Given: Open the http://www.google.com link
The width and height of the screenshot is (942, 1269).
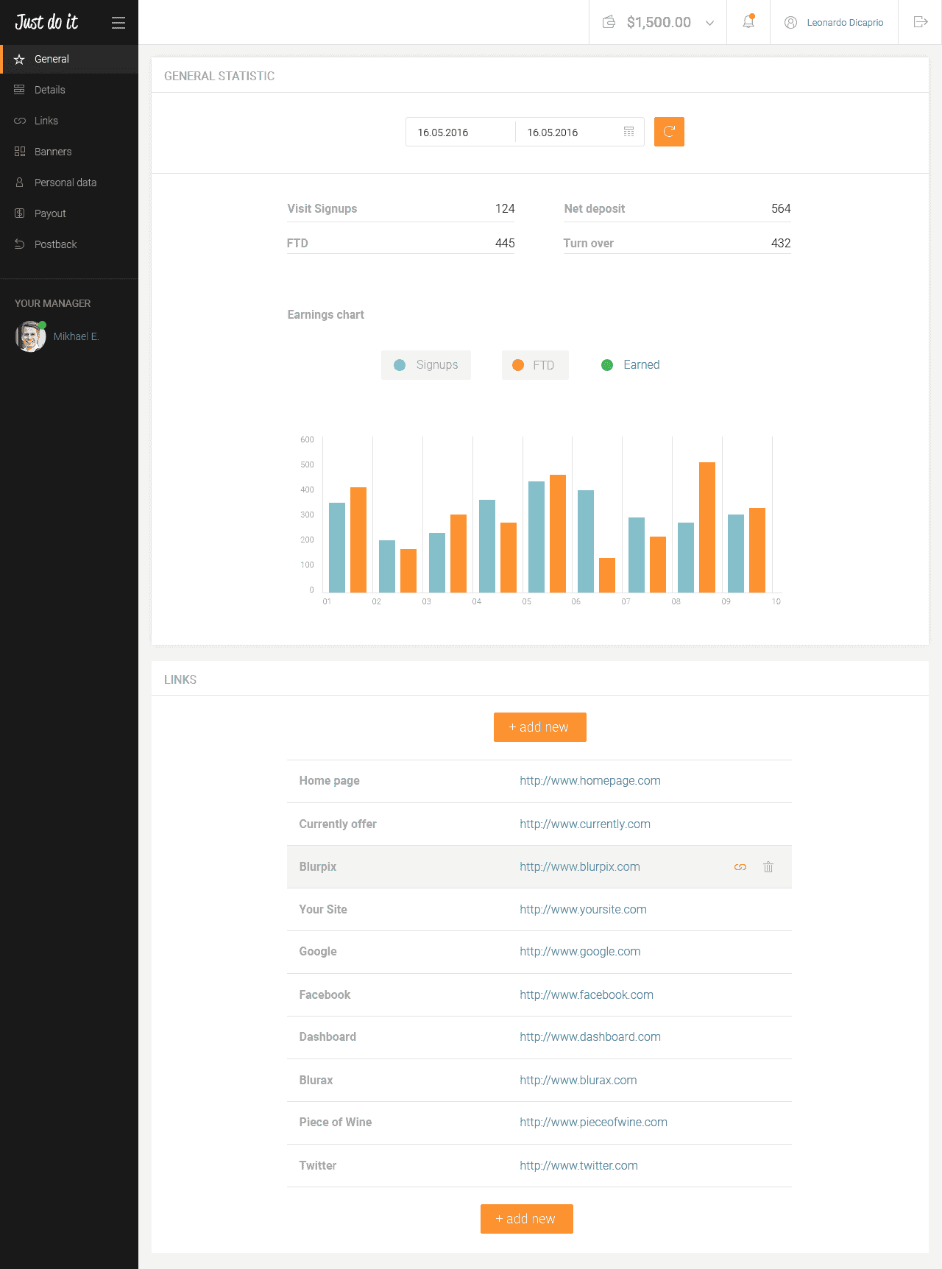Looking at the screenshot, I should [x=580, y=952].
